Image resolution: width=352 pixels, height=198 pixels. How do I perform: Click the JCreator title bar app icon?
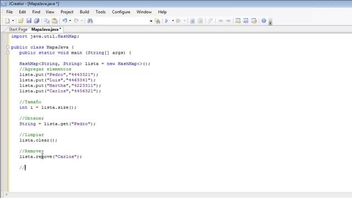click(x=4, y=4)
